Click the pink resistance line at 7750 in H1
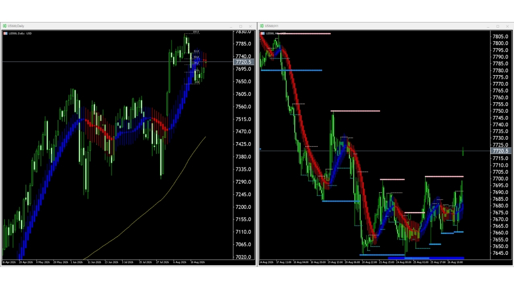 click(x=355, y=111)
